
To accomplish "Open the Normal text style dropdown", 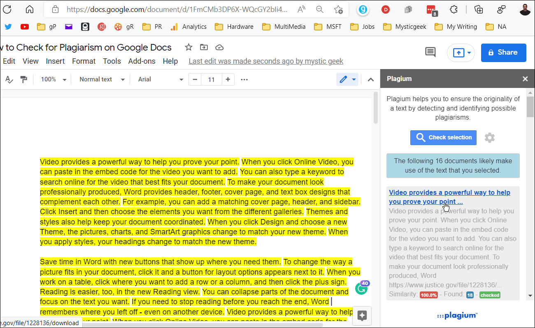I will click(x=102, y=79).
